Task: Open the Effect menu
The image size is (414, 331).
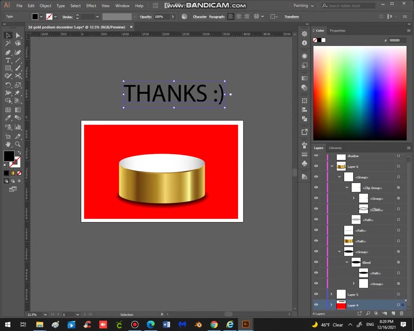Action: pyautogui.click(x=91, y=6)
